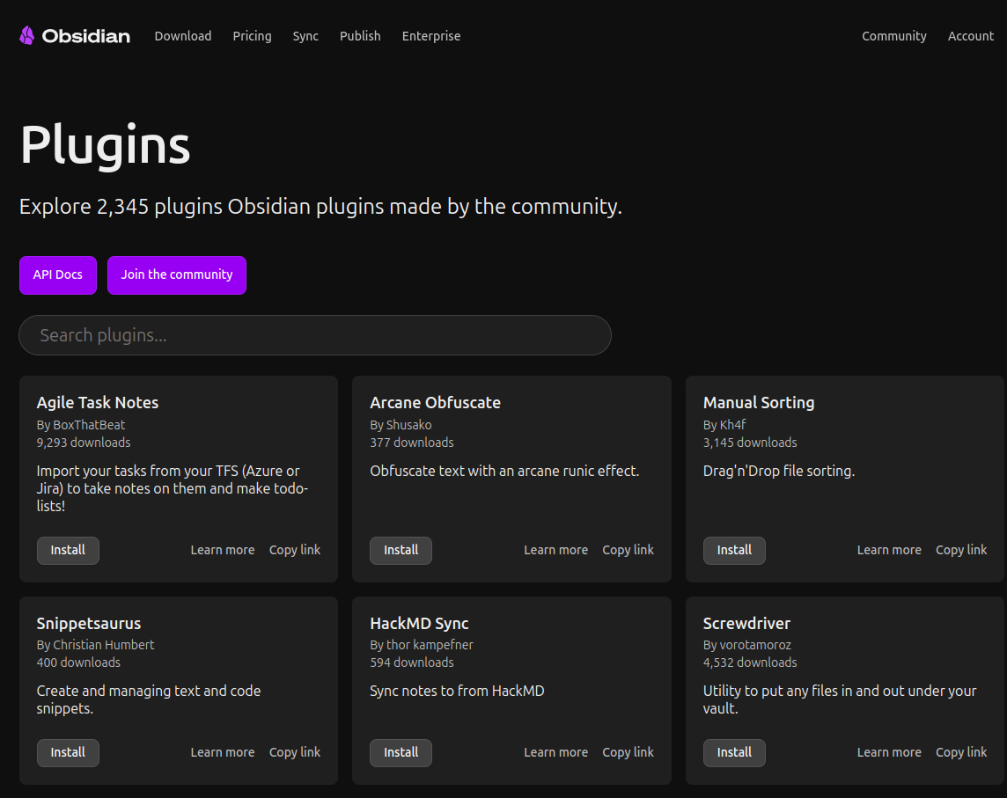Image resolution: width=1007 pixels, height=798 pixels.
Task: Install the Snippetsaurus plugin
Action: [x=68, y=753]
